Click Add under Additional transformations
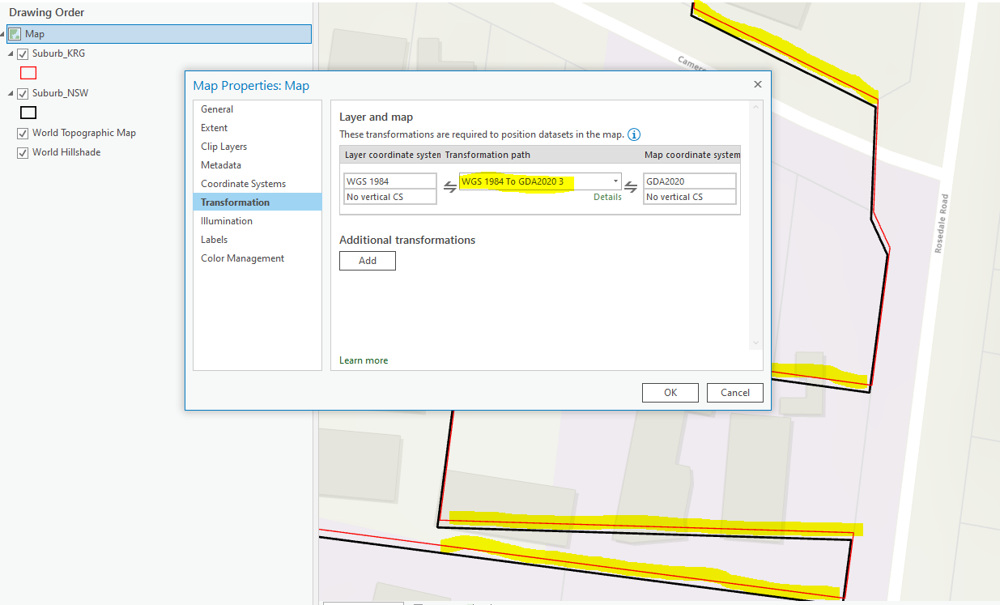Screen dimensions: 1000x605 coord(367,260)
